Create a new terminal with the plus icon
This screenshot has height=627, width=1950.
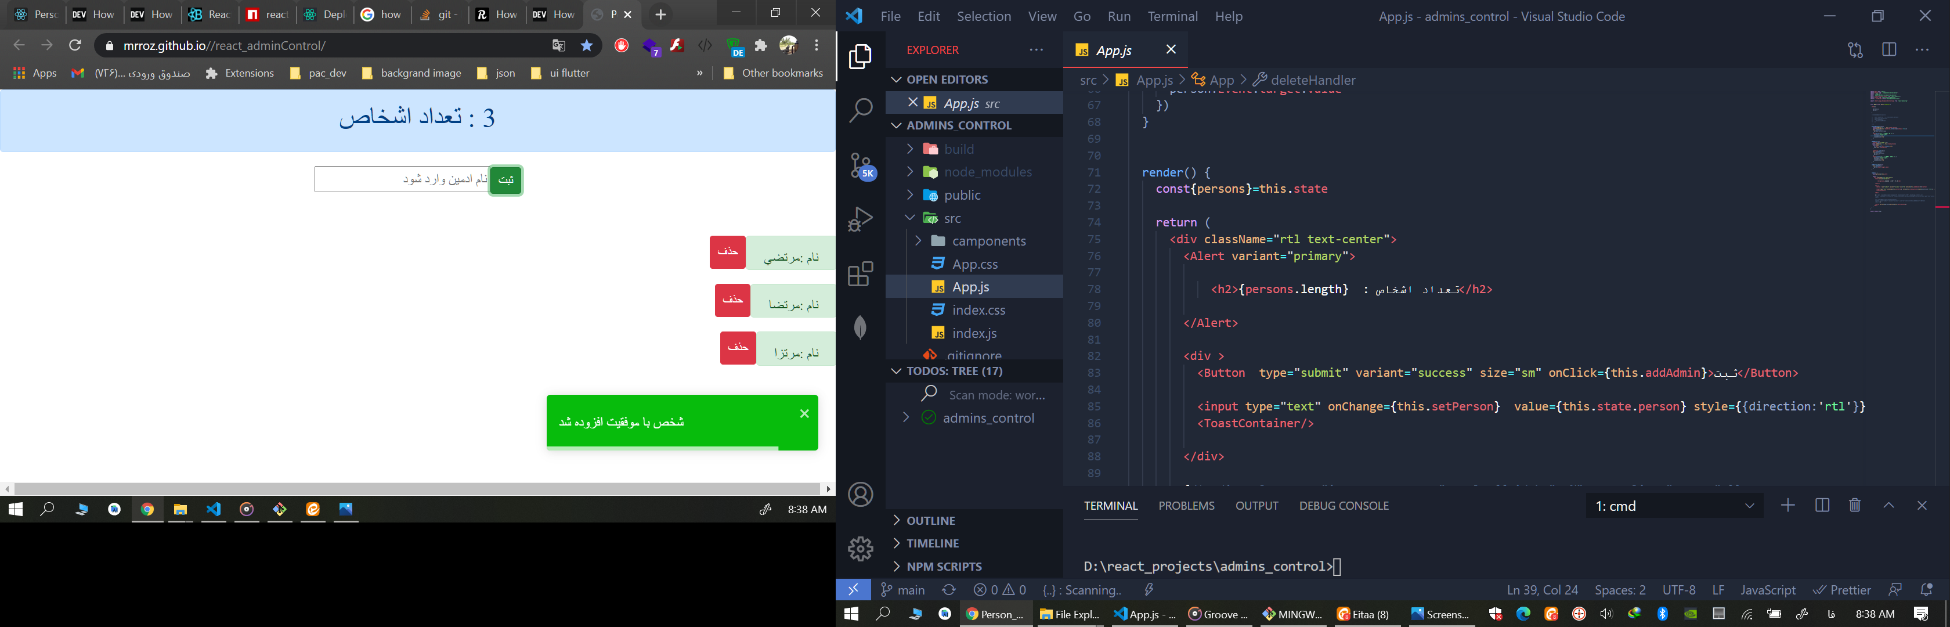tap(1788, 505)
